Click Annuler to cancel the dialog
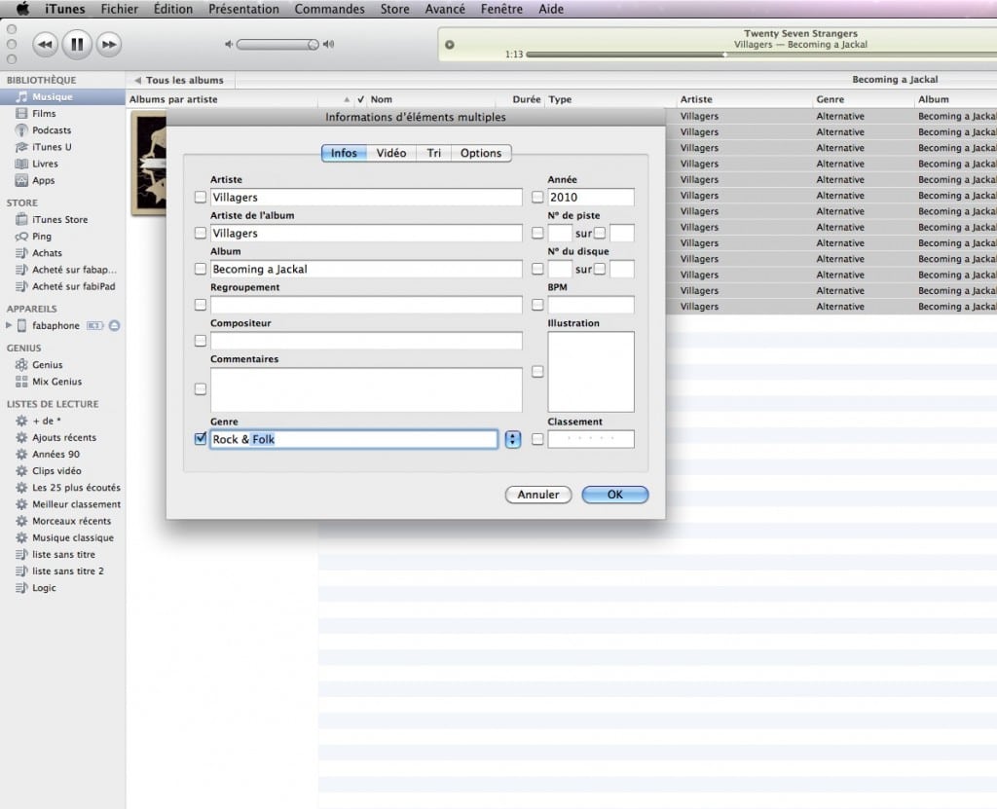Viewport: 997px width, 809px height. [537, 495]
